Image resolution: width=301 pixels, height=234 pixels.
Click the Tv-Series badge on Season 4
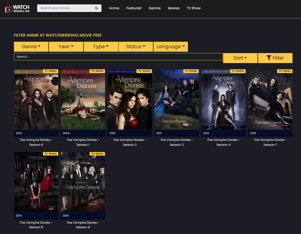[238, 71]
